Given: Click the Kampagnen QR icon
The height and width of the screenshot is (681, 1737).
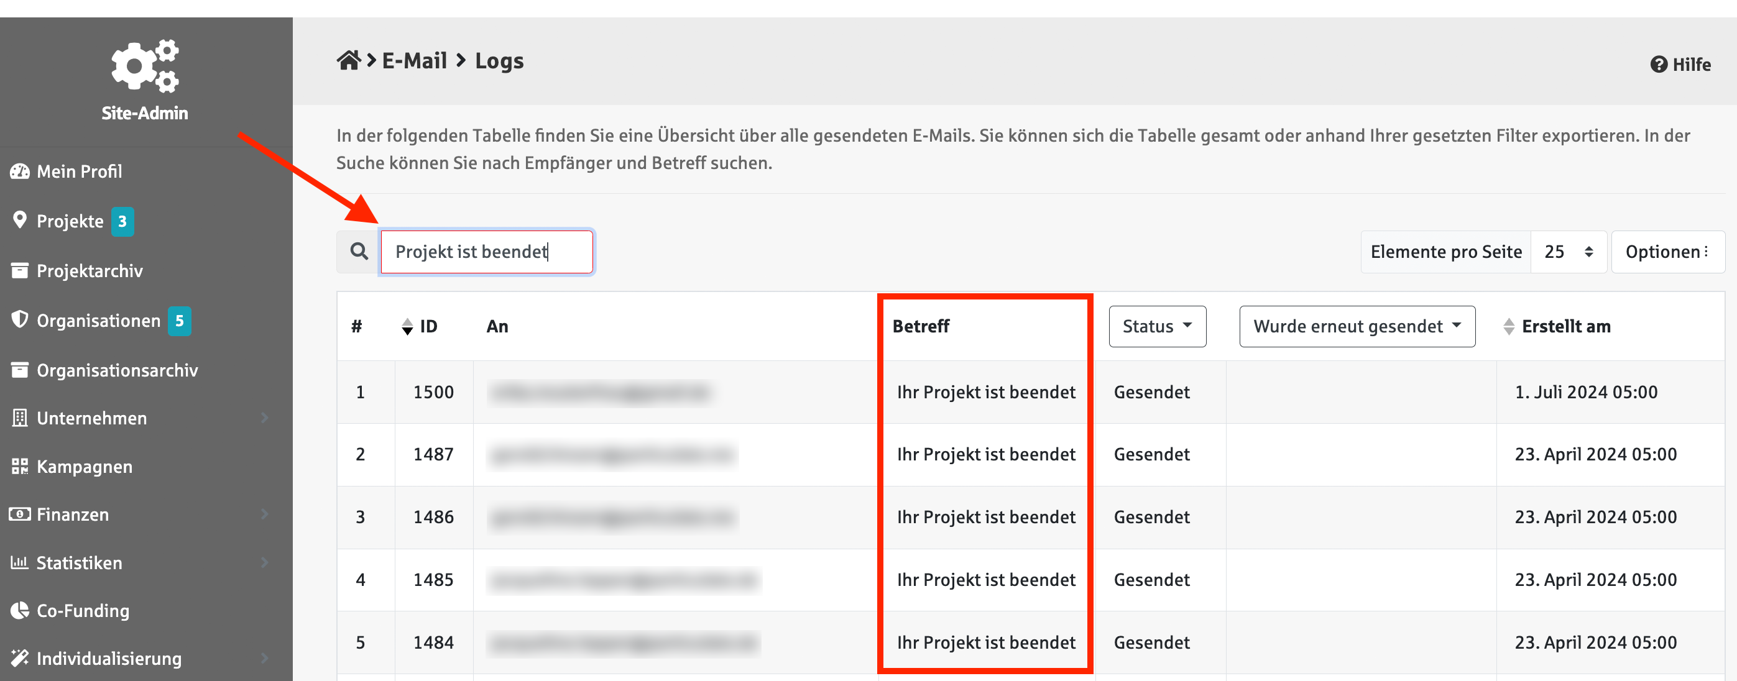Looking at the screenshot, I should coord(19,467).
